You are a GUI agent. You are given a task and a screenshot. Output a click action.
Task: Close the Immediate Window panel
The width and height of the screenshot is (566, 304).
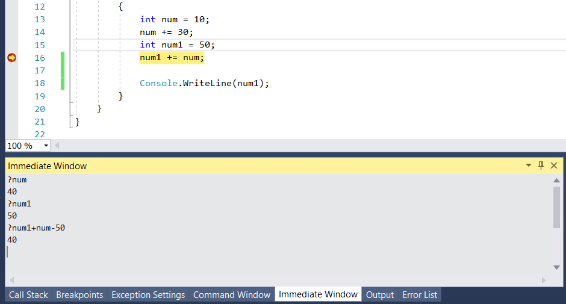[554, 166]
